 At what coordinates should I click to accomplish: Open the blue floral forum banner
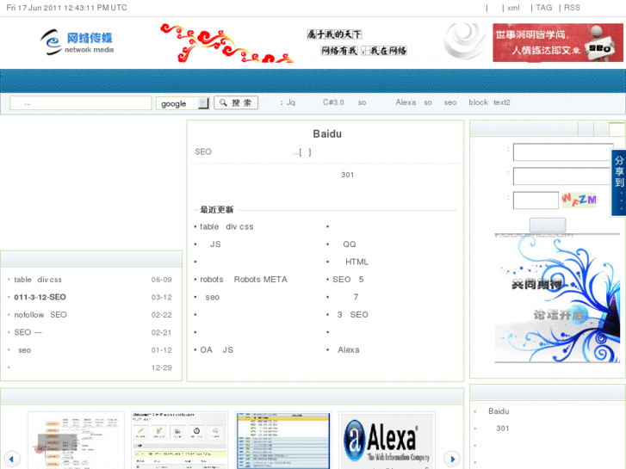click(x=557, y=298)
